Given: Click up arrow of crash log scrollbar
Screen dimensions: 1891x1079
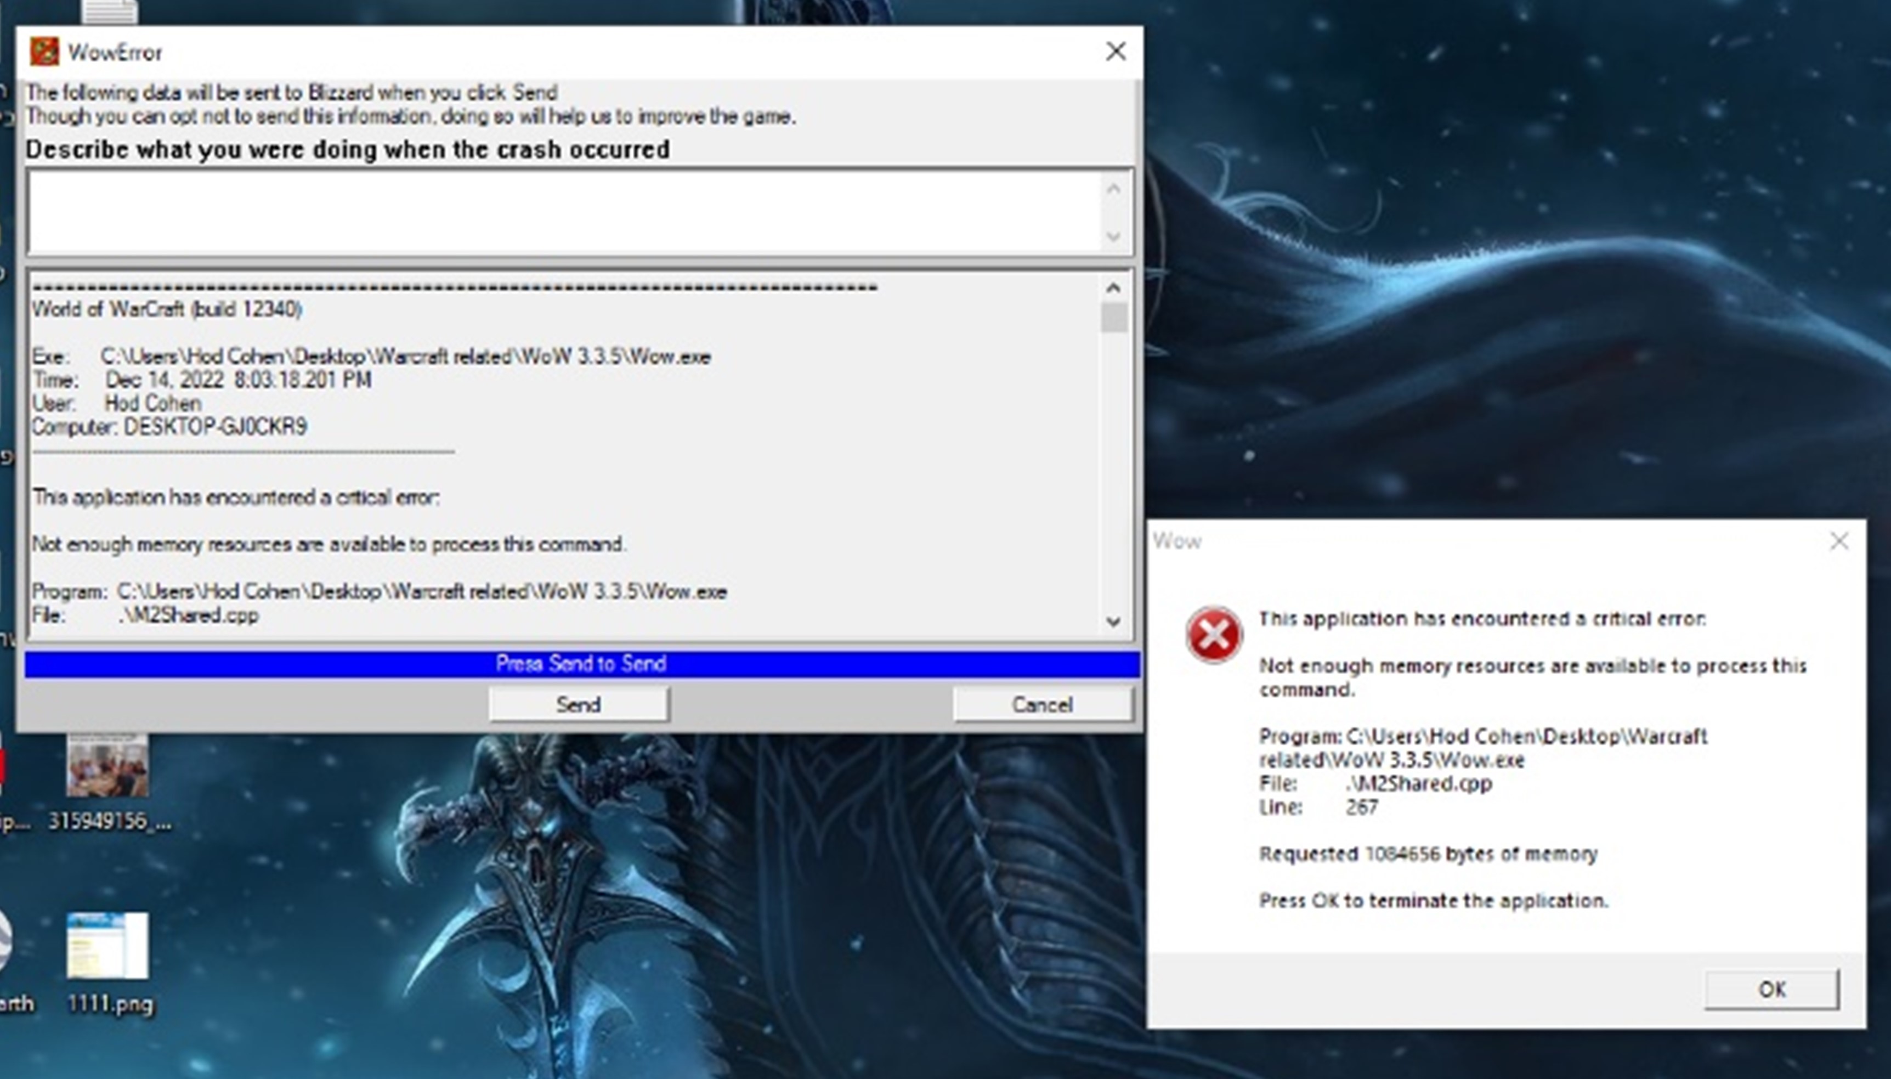Looking at the screenshot, I should (1113, 287).
